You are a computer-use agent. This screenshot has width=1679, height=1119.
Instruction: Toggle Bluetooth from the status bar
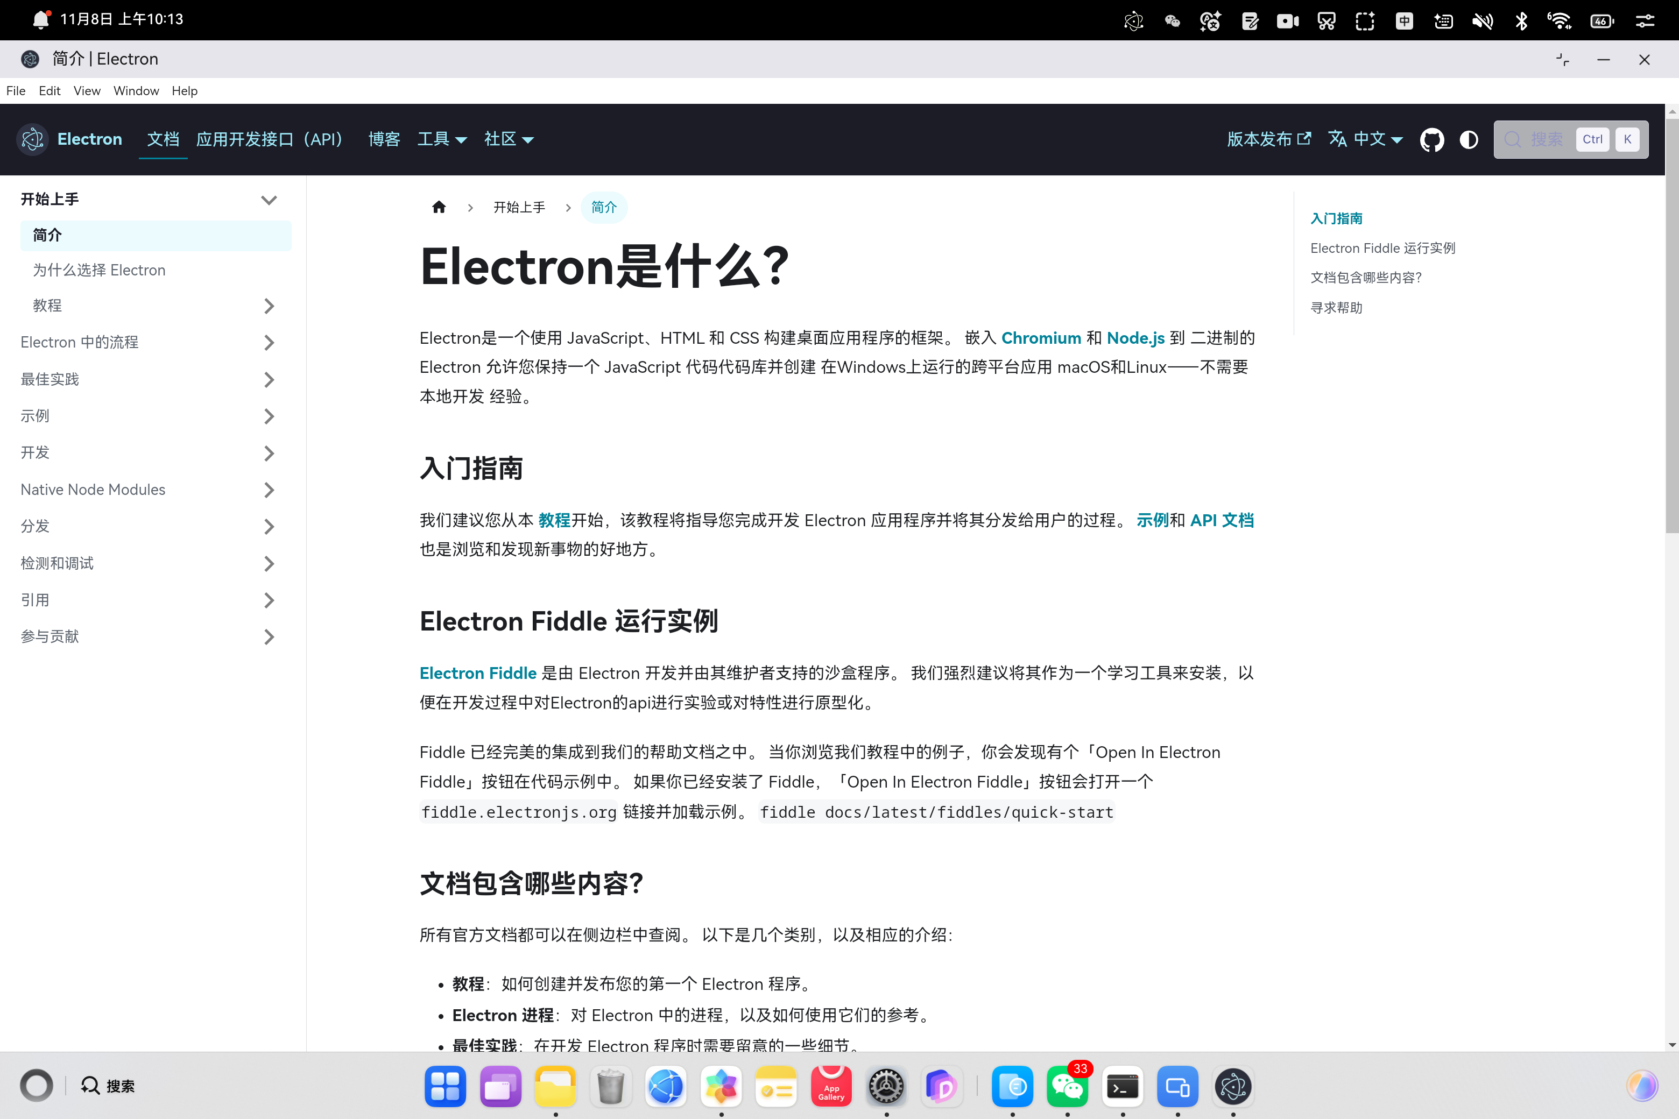pos(1521,20)
